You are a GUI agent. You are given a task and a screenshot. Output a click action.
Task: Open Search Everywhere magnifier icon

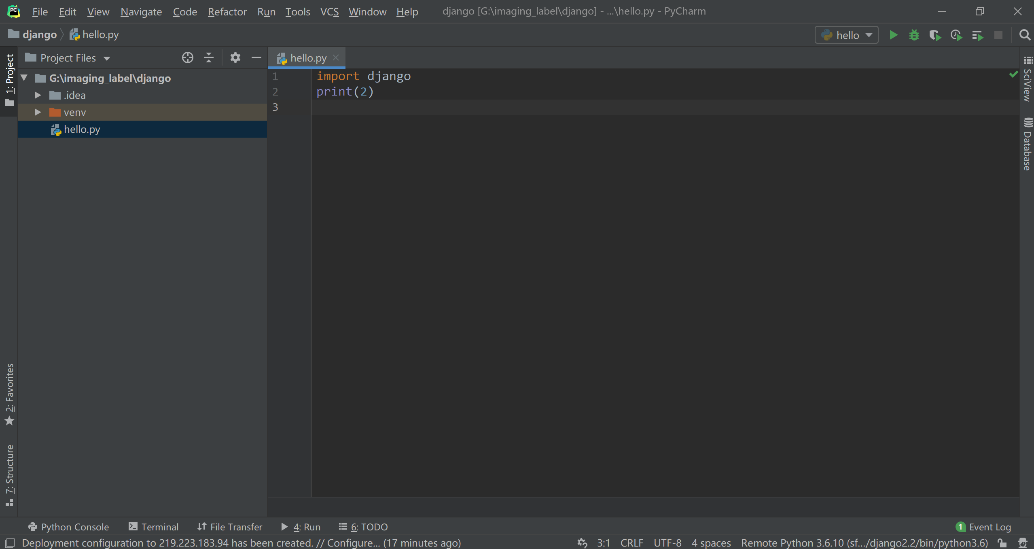pyautogui.click(x=1024, y=35)
